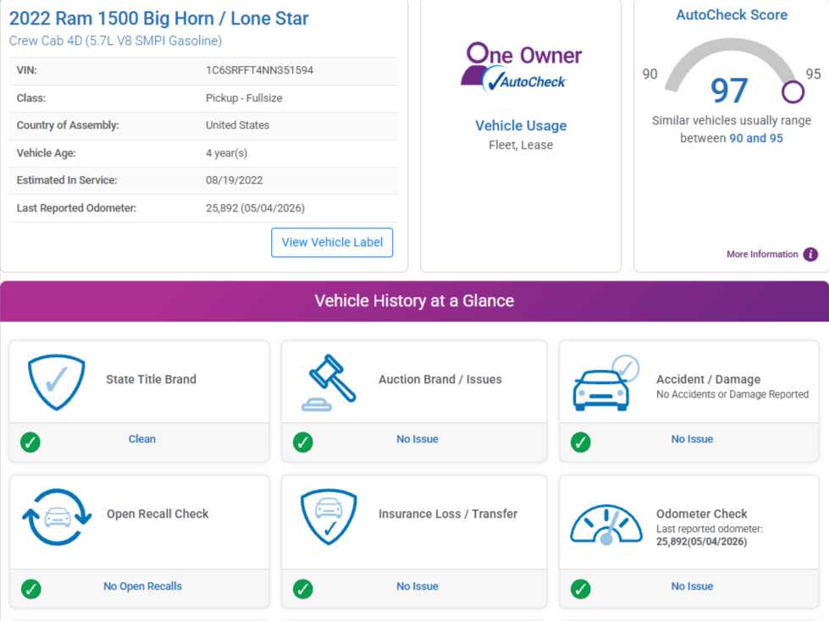Click the VIN value 1C6SRFFT4NN351594
This screenshot has height=621, width=829.
pos(260,70)
